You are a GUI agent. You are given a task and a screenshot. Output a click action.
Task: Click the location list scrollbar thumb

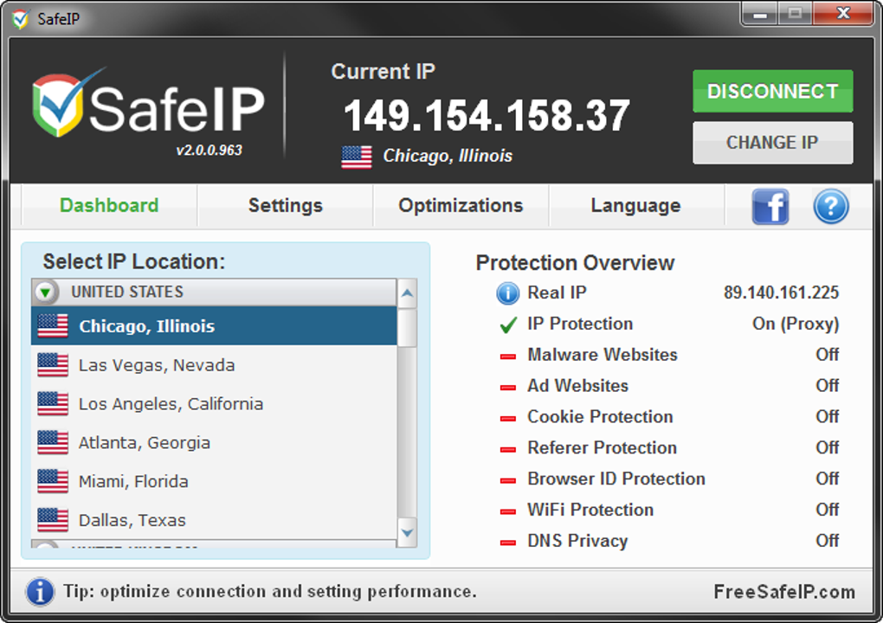click(407, 328)
